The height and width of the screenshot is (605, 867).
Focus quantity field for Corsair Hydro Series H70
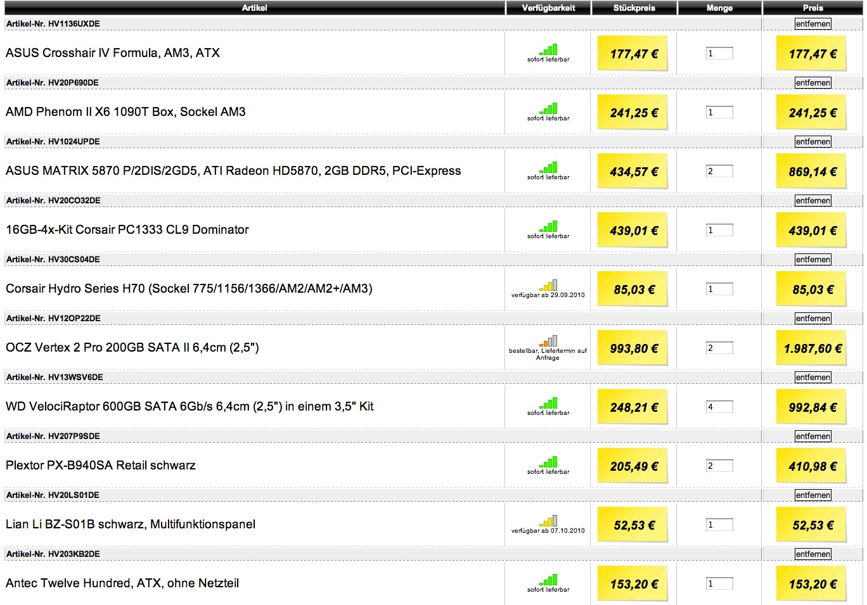[x=719, y=290]
